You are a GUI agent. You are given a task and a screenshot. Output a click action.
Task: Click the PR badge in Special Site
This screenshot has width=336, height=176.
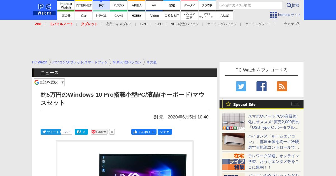point(295,104)
